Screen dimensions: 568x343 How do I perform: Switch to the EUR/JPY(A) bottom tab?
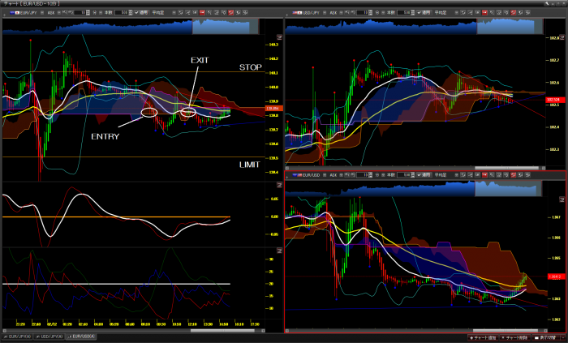click(17, 337)
